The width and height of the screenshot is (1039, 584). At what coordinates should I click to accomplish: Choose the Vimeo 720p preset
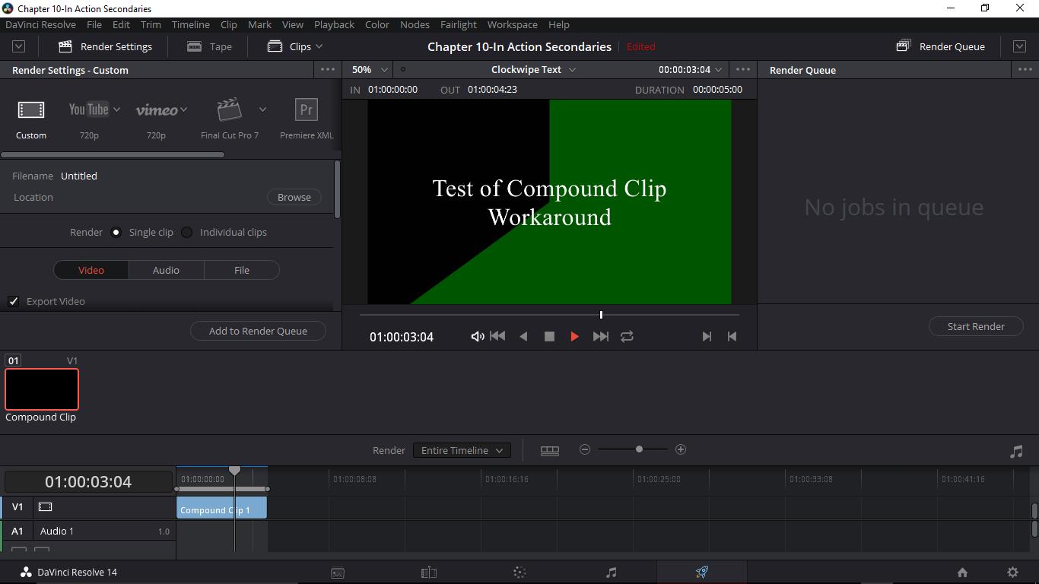(x=157, y=110)
